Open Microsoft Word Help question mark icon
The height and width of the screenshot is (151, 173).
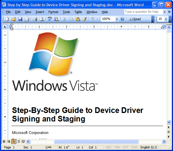pos(122,19)
